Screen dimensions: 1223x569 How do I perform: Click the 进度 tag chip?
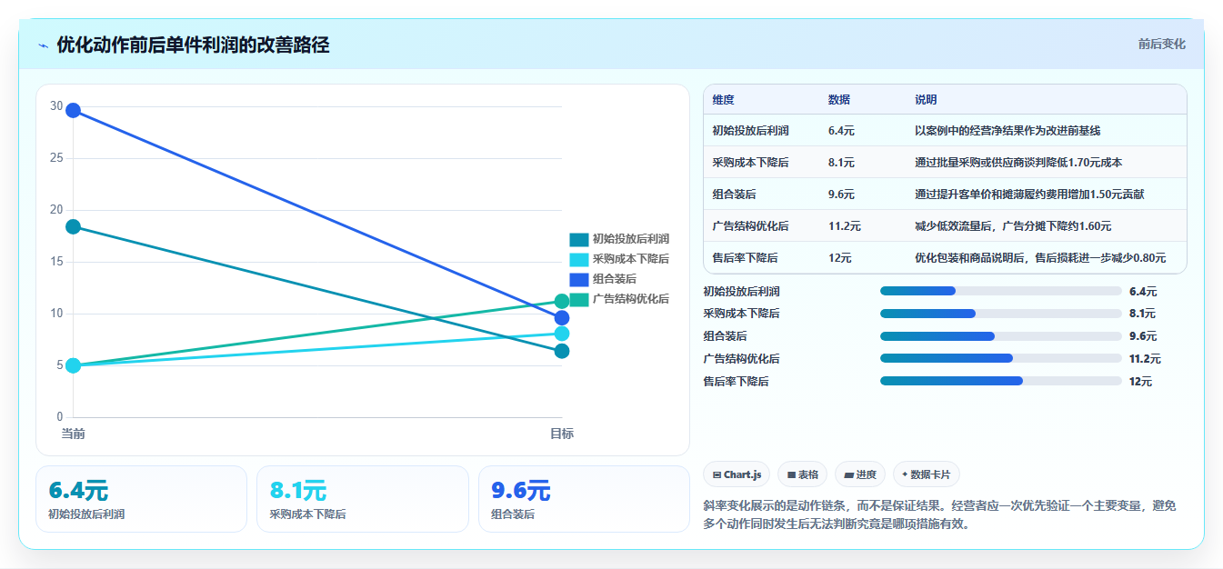859,474
